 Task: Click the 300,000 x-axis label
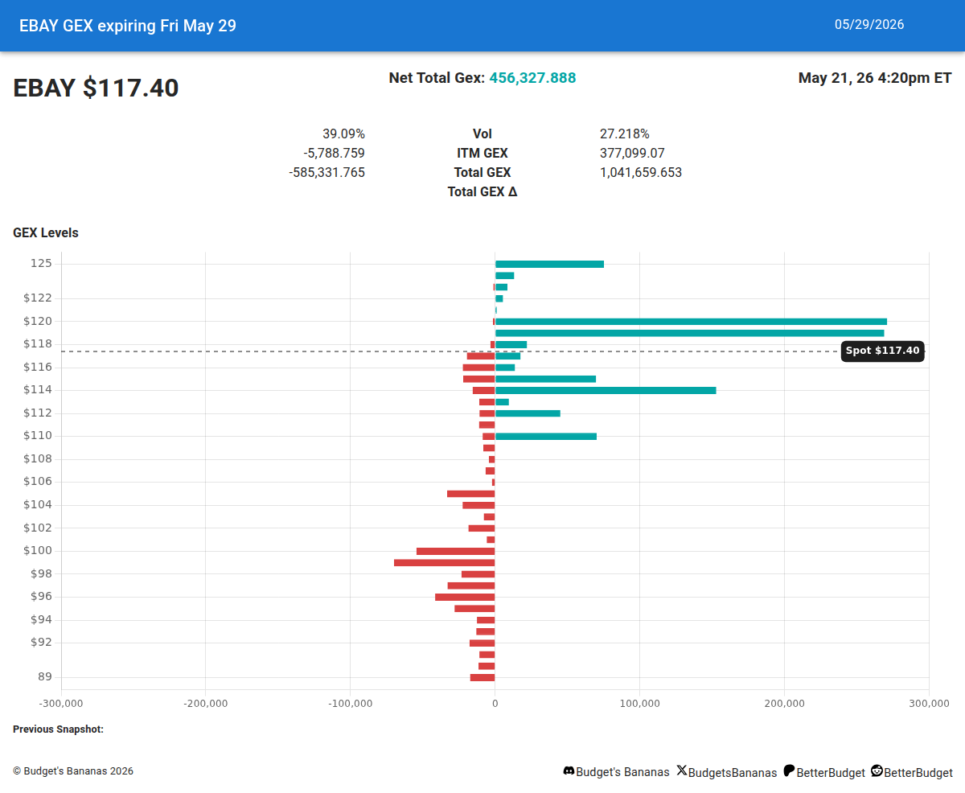click(929, 704)
